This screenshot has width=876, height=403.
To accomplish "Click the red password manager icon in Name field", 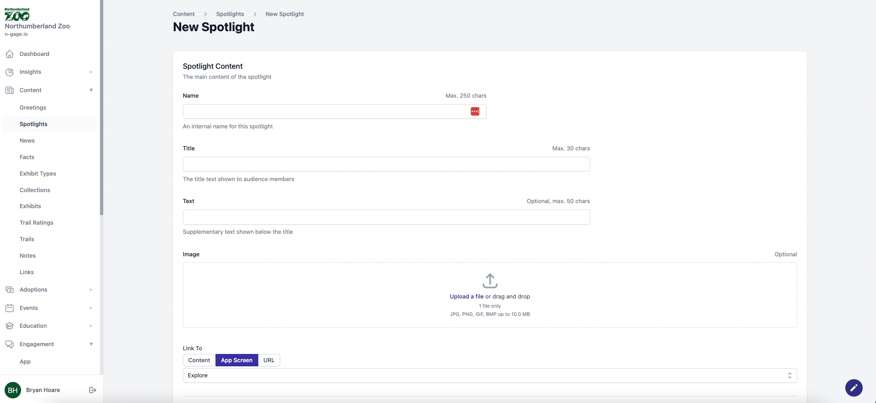I will [475, 111].
